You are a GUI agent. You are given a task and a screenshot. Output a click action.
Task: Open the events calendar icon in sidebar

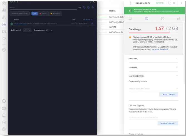click(4, 108)
